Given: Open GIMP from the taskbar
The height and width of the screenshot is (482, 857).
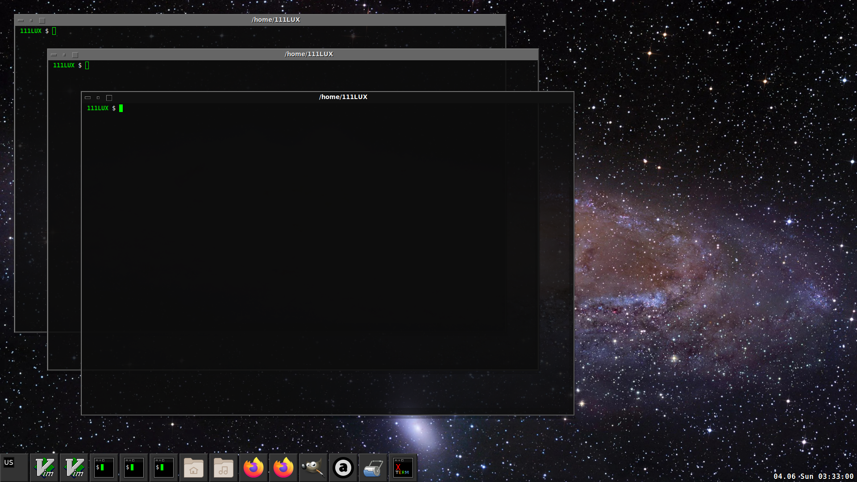Looking at the screenshot, I should 313,468.
